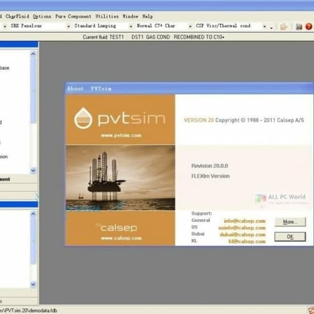Expand the Standard Lumping dropdown
The height and width of the screenshot is (314, 314).
[131, 26]
